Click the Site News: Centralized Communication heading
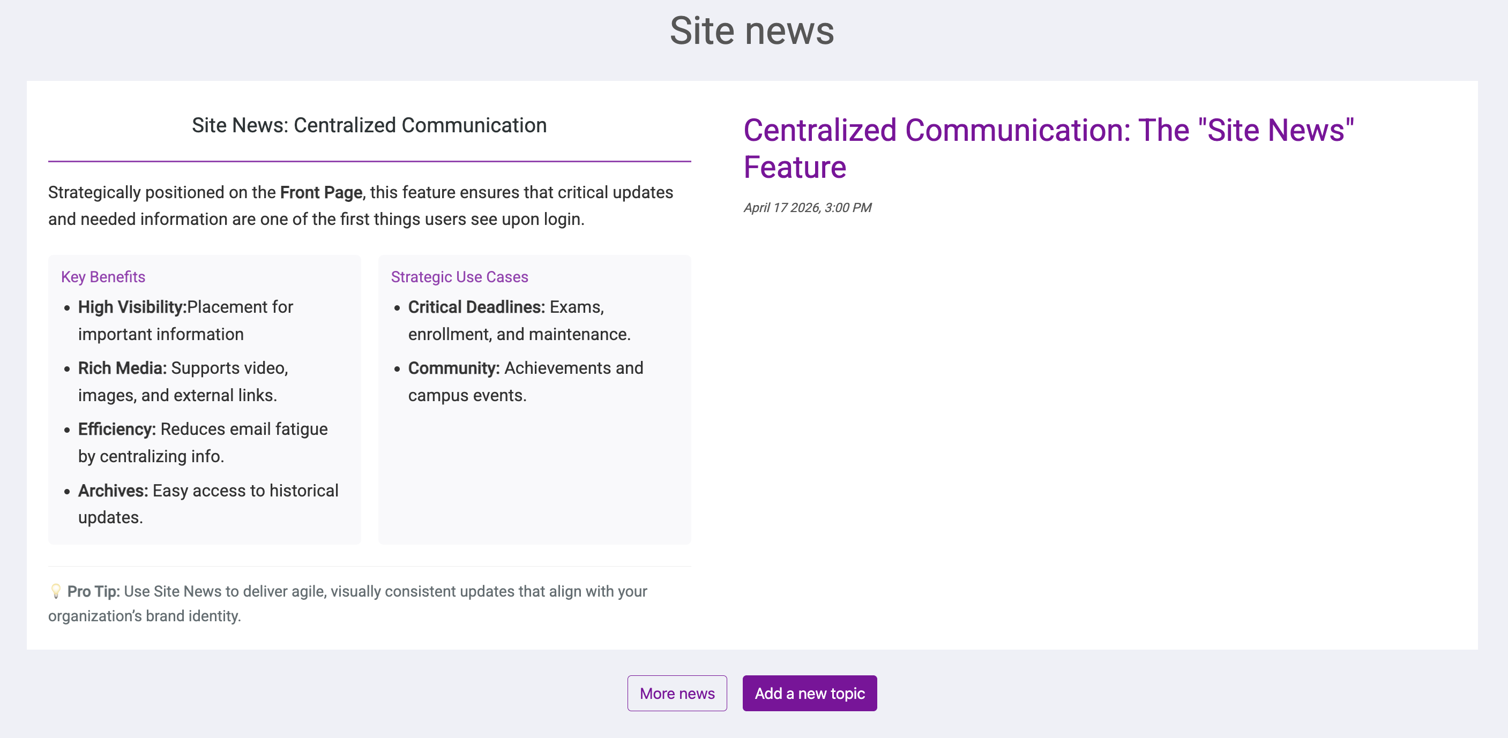 coord(369,125)
